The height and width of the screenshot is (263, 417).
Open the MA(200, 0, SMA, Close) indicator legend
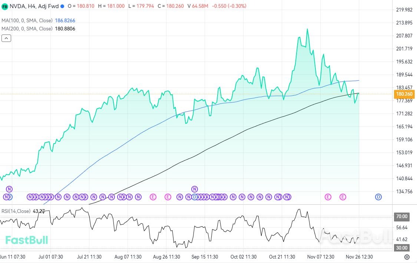click(27, 29)
